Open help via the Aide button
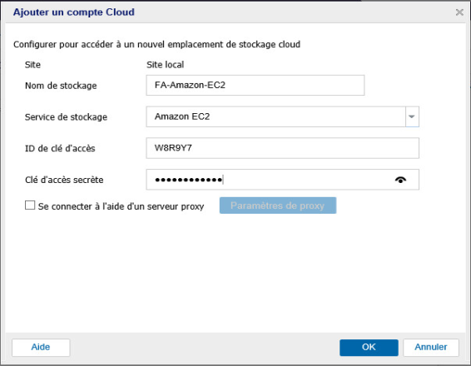Viewport: 471px width, 366px height. tap(41, 348)
